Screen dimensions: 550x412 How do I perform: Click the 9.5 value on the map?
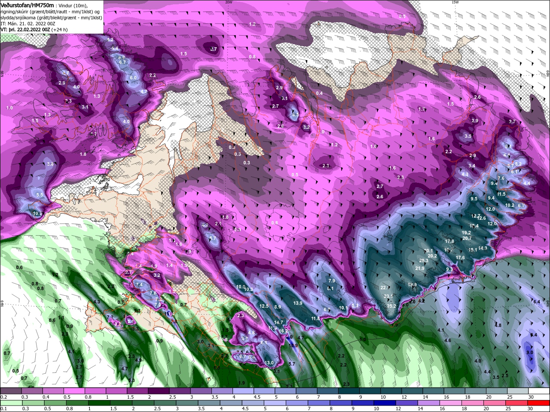click(474, 199)
